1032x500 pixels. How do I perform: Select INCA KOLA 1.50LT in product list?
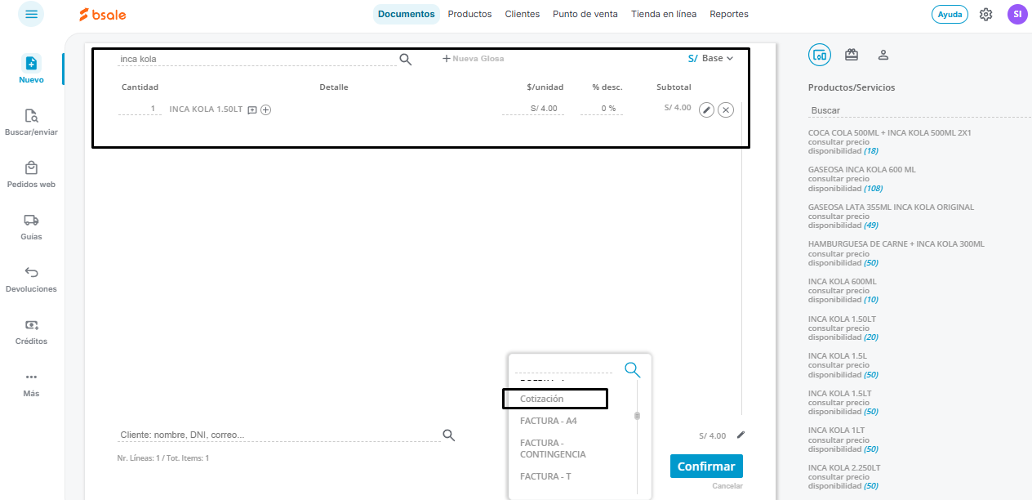pyautogui.click(x=843, y=319)
